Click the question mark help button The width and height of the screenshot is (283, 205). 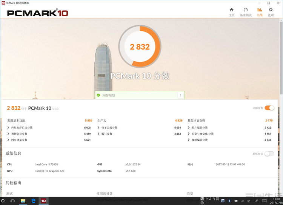(180, 95)
